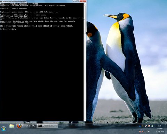Click the pale green tray icon

tap(152, 126)
